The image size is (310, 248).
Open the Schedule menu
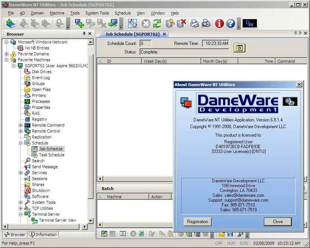click(x=123, y=13)
